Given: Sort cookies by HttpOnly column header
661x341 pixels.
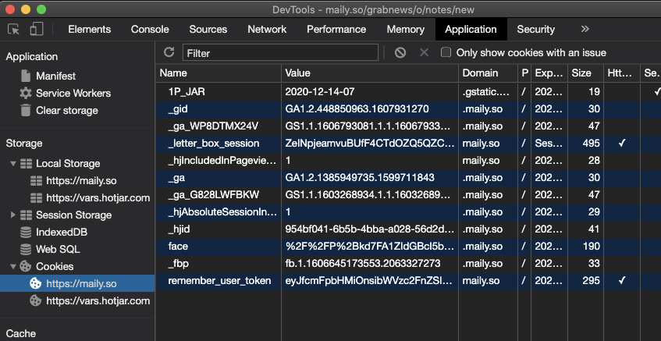Looking at the screenshot, I should point(622,73).
